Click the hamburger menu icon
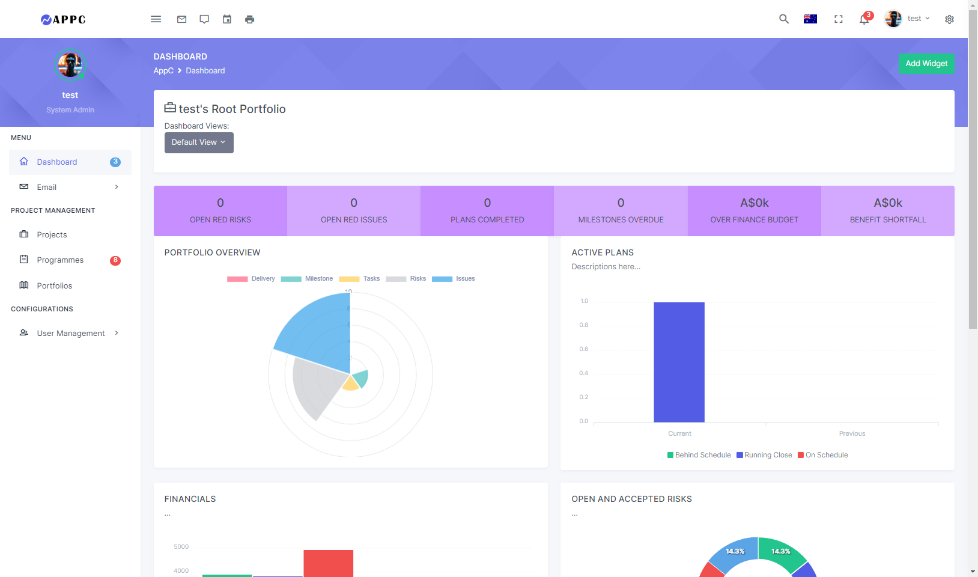Image resolution: width=978 pixels, height=577 pixels. [156, 19]
